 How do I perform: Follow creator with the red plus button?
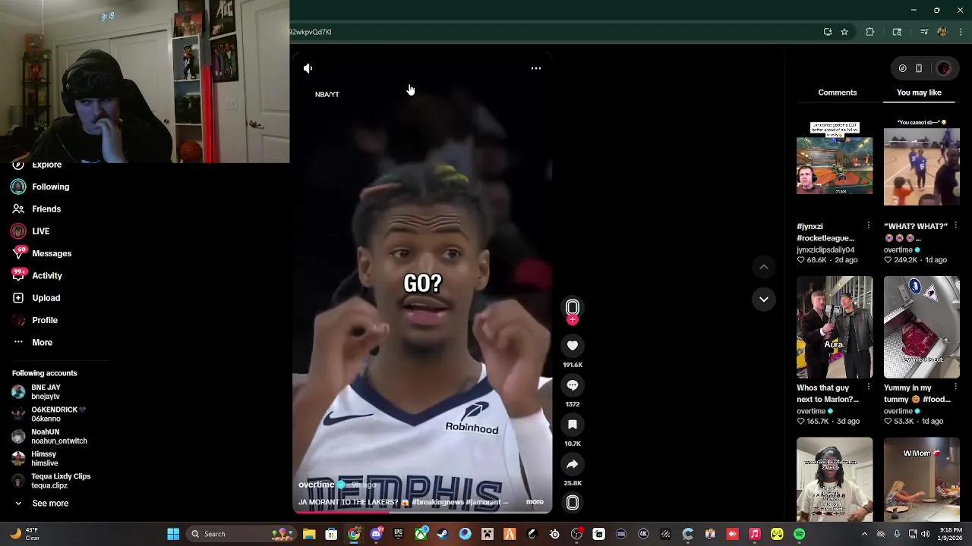pyautogui.click(x=573, y=321)
